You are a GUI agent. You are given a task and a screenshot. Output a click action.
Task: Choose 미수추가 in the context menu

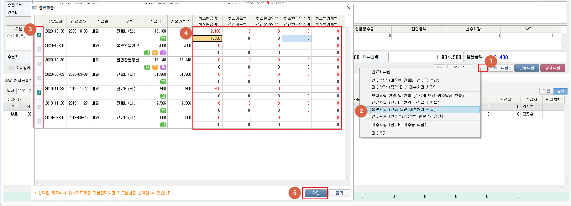pyautogui.click(x=379, y=133)
